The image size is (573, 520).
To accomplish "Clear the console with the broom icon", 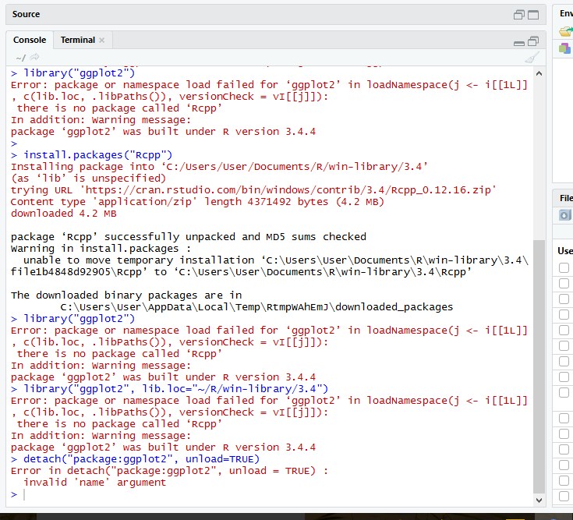I will 532,58.
